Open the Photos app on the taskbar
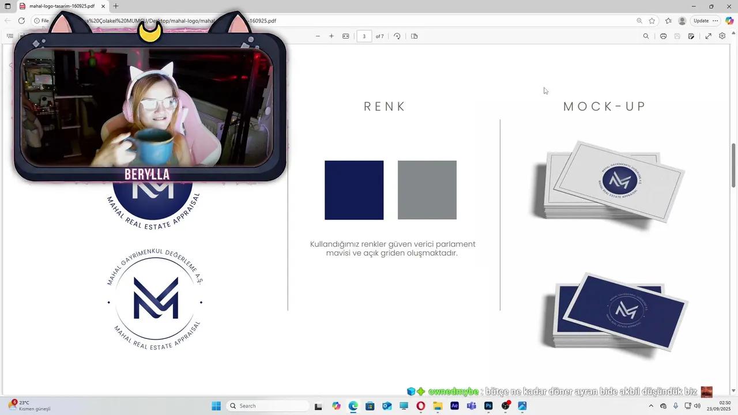The height and width of the screenshot is (415, 738). click(x=522, y=406)
